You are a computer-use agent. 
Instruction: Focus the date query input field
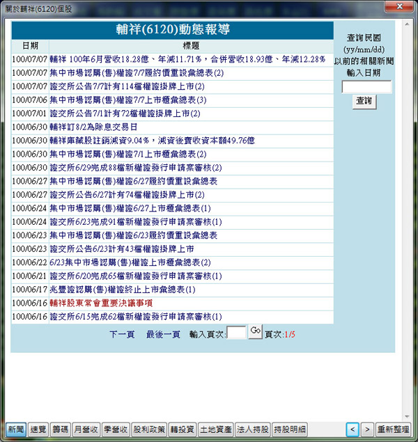pyautogui.click(x=366, y=87)
